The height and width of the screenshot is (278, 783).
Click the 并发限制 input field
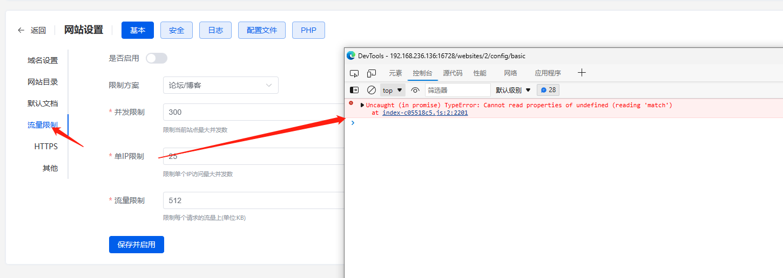(x=254, y=112)
